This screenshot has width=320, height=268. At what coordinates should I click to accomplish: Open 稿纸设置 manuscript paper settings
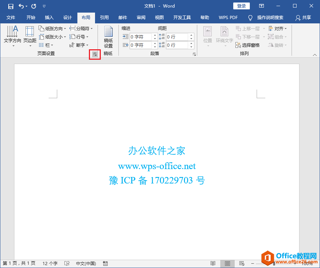pos(108,37)
